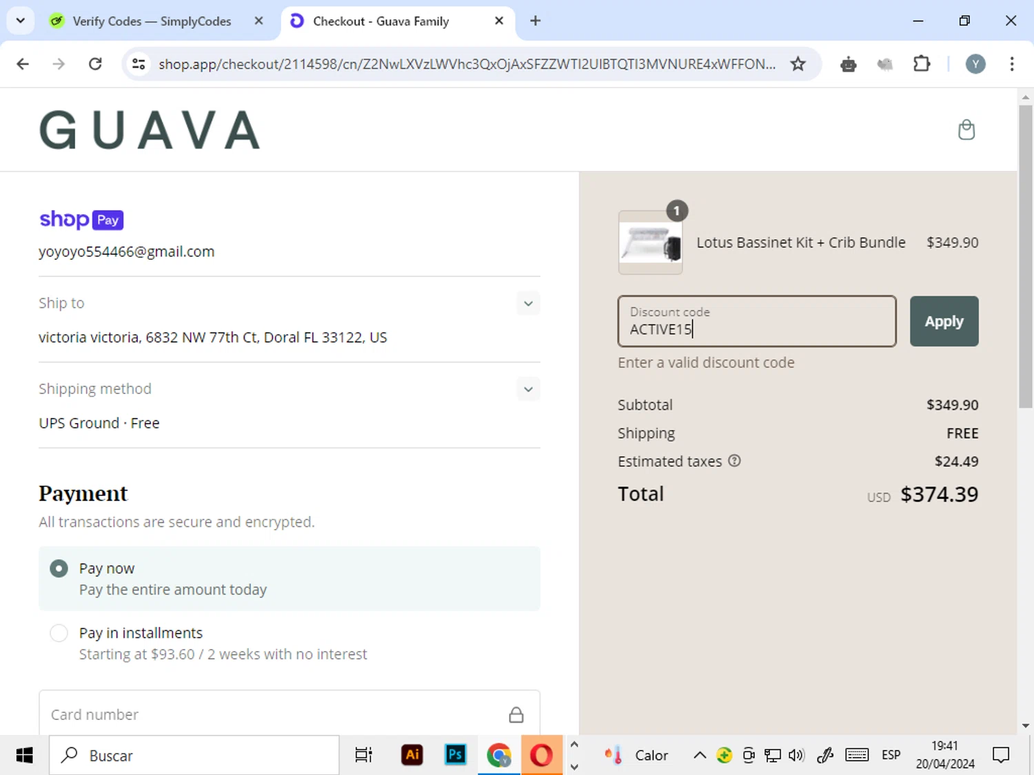Image resolution: width=1034 pixels, height=775 pixels.
Task: Open the site information icon in address bar
Action: coord(139,64)
